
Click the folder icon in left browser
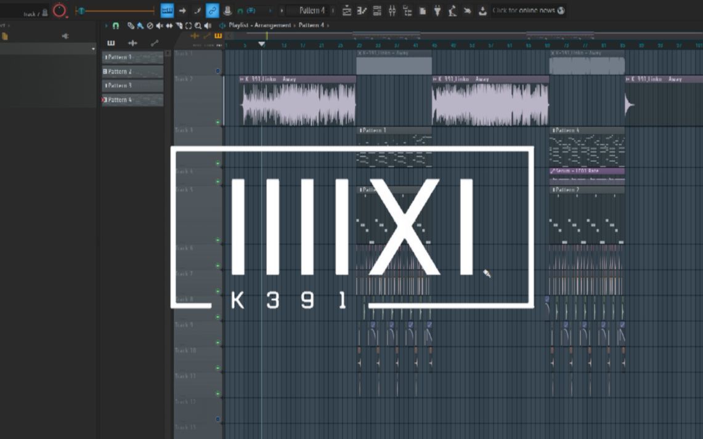4,36
